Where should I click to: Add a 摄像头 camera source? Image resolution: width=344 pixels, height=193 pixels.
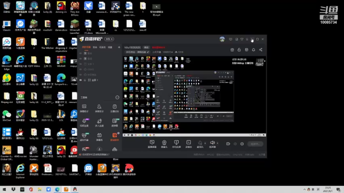(x=164, y=144)
